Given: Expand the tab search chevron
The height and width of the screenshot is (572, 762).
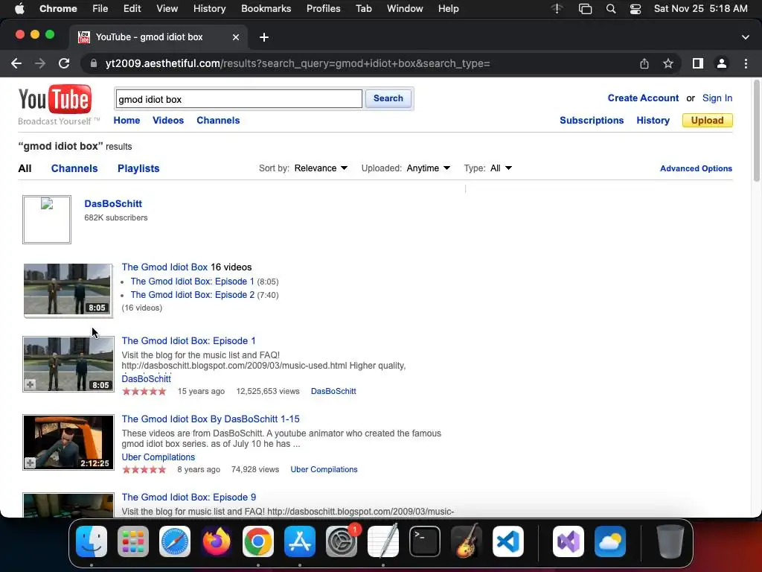Looking at the screenshot, I should pyautogui.click(x=746, y=37).
